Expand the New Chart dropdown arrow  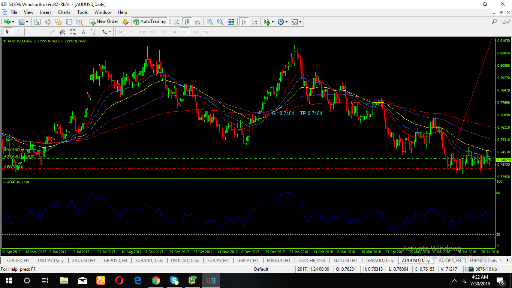(x=13, y=22)
